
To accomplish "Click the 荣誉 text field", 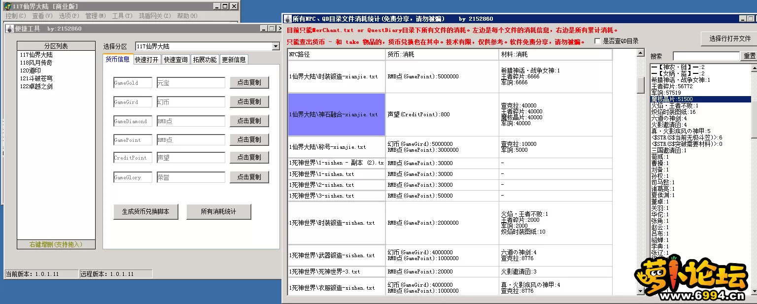I will pos(191,177).
